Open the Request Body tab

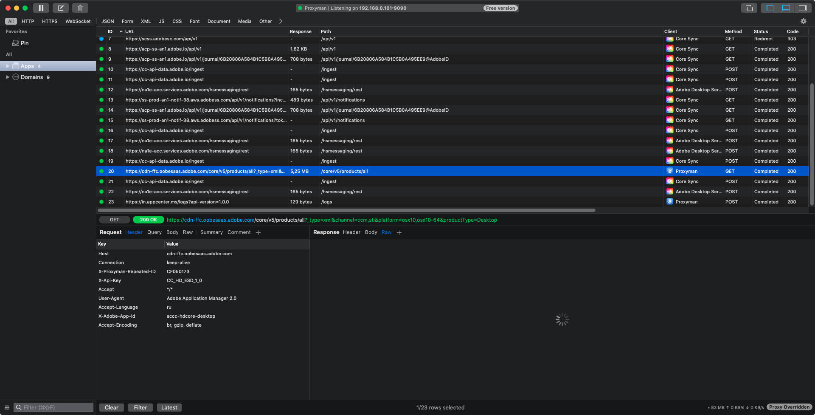(172, 232)
